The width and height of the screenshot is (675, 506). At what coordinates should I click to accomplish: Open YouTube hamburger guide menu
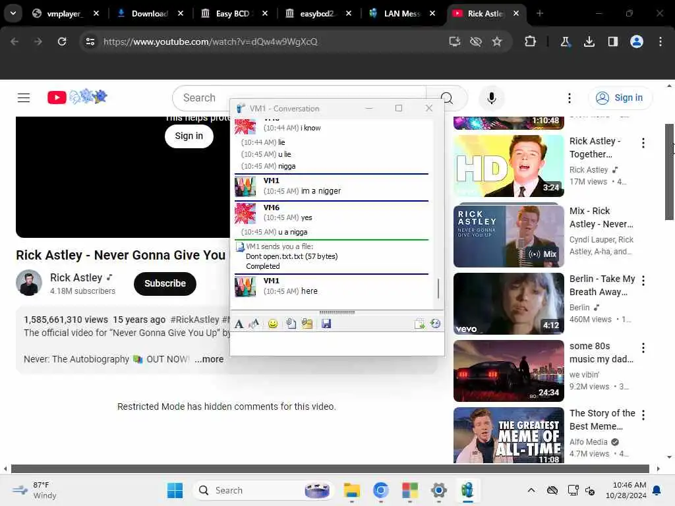(x=24, y=98)
